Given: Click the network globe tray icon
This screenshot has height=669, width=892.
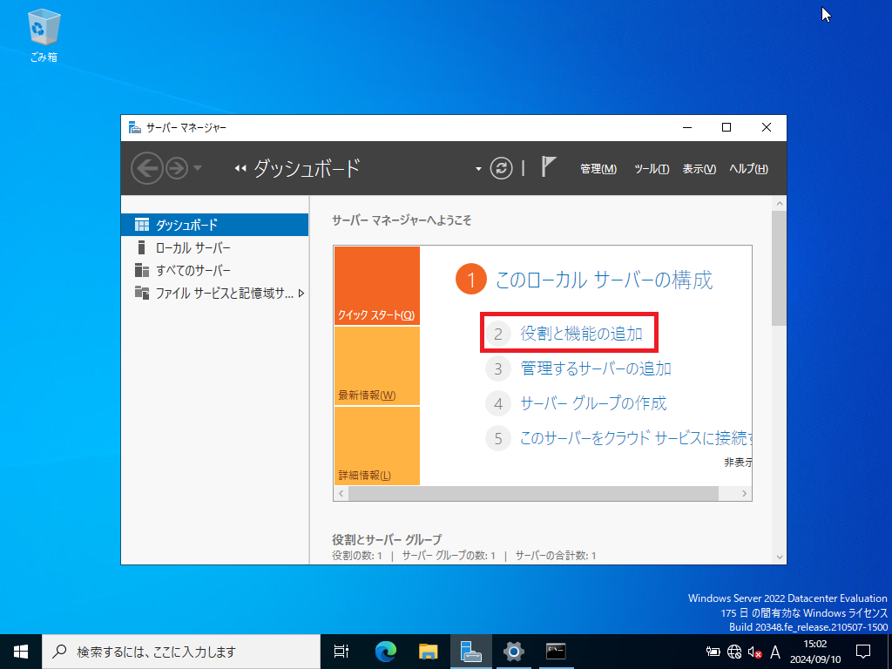Looking at the screenshot, I should click(733, 652).
